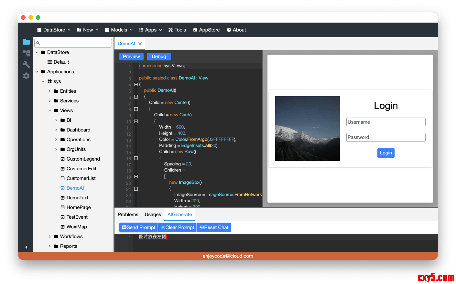Image resolution: width=456 pixels, height=284 pixels.
Task: Open the AppStore menu item
Action: pos(206,30)
